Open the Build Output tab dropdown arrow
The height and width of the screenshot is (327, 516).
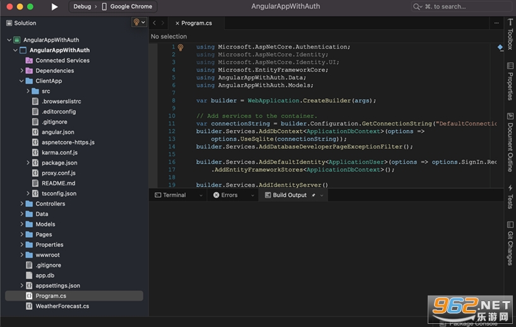click(x=322, y=195)
